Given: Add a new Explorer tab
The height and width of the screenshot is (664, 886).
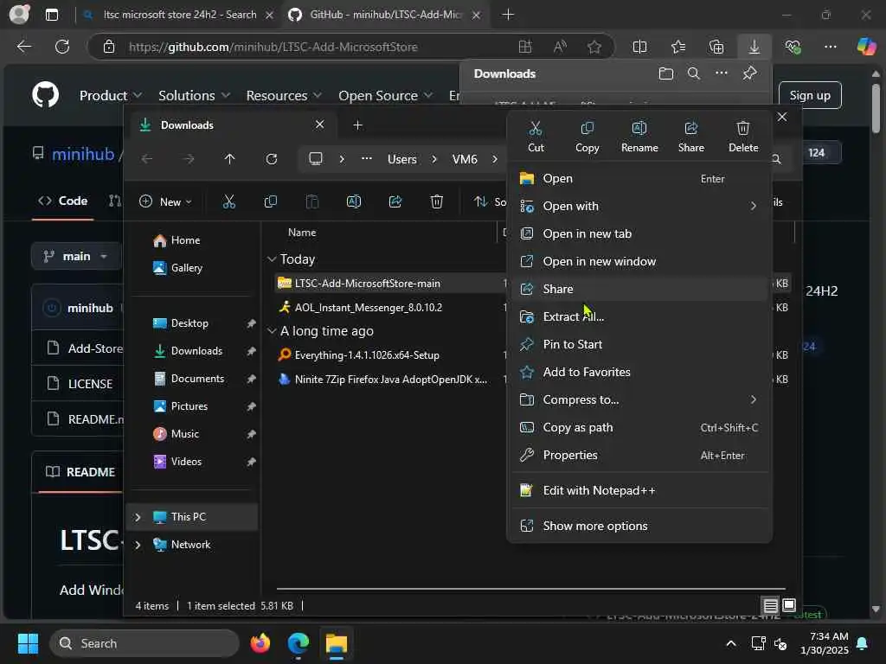Looking at the screenshot, I should pyautogui.click(x=357, y=124).
